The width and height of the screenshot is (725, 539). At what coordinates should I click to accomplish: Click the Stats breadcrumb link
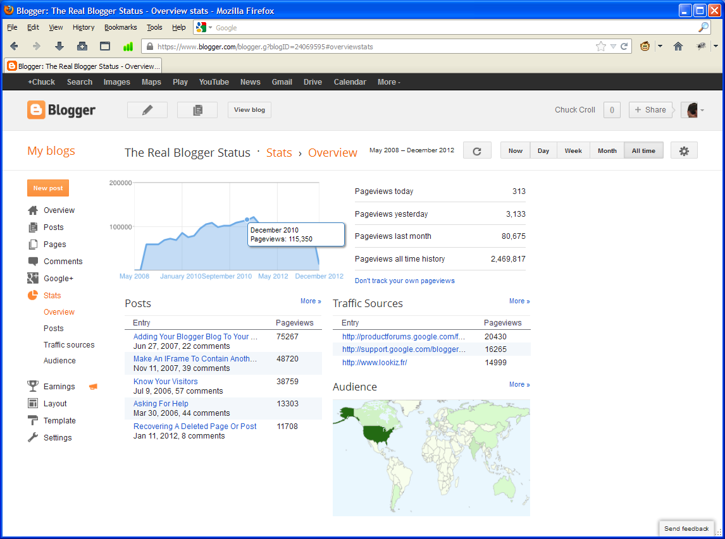[279, 153]
